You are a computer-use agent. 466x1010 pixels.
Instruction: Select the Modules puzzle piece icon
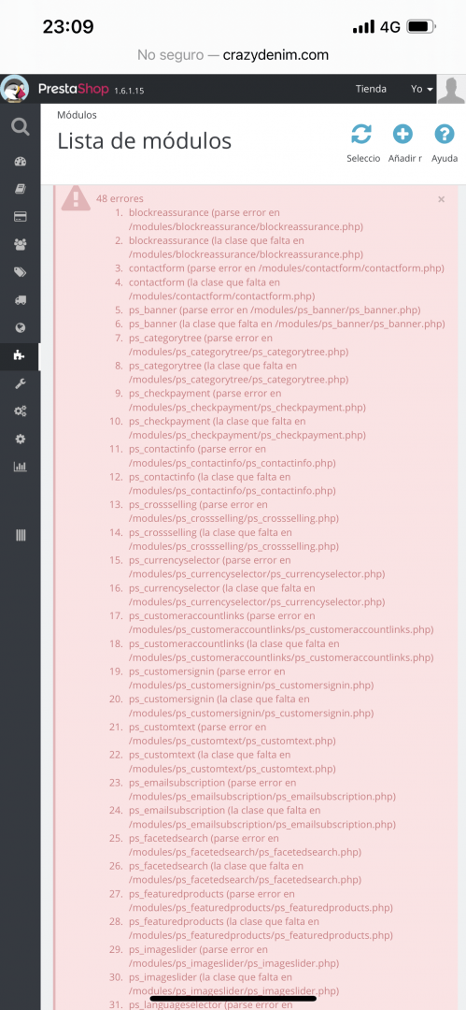click(20, 355)
